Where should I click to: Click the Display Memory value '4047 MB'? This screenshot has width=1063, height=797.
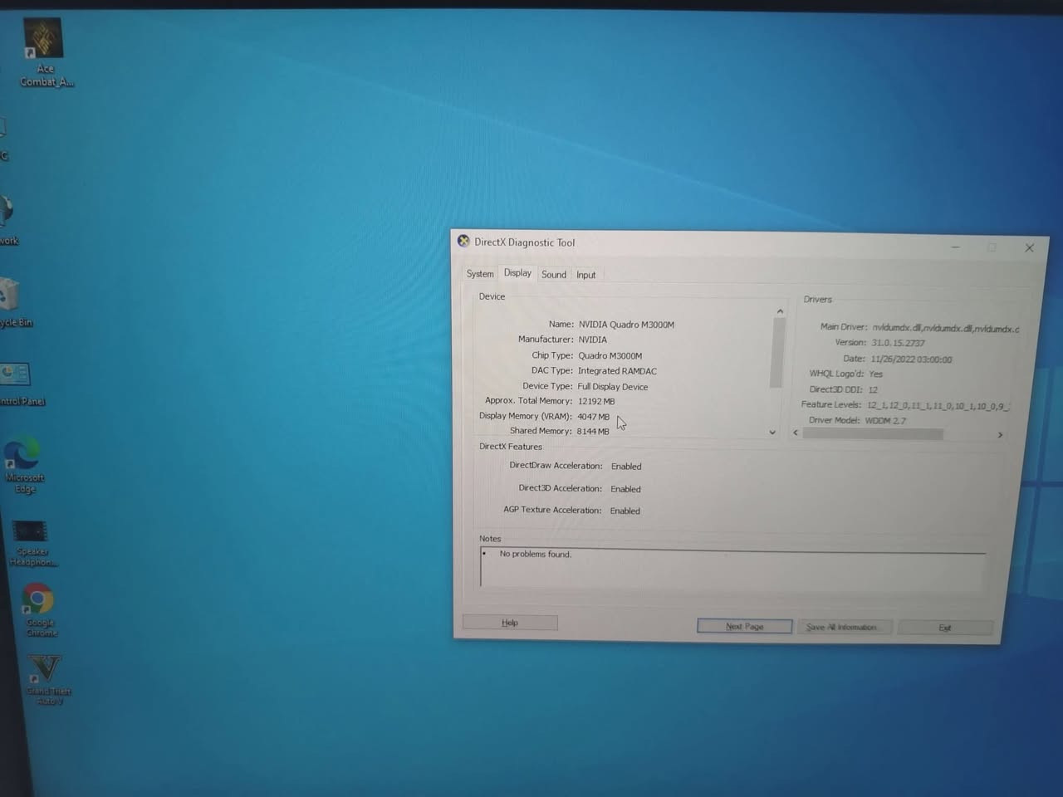[593, 417]
